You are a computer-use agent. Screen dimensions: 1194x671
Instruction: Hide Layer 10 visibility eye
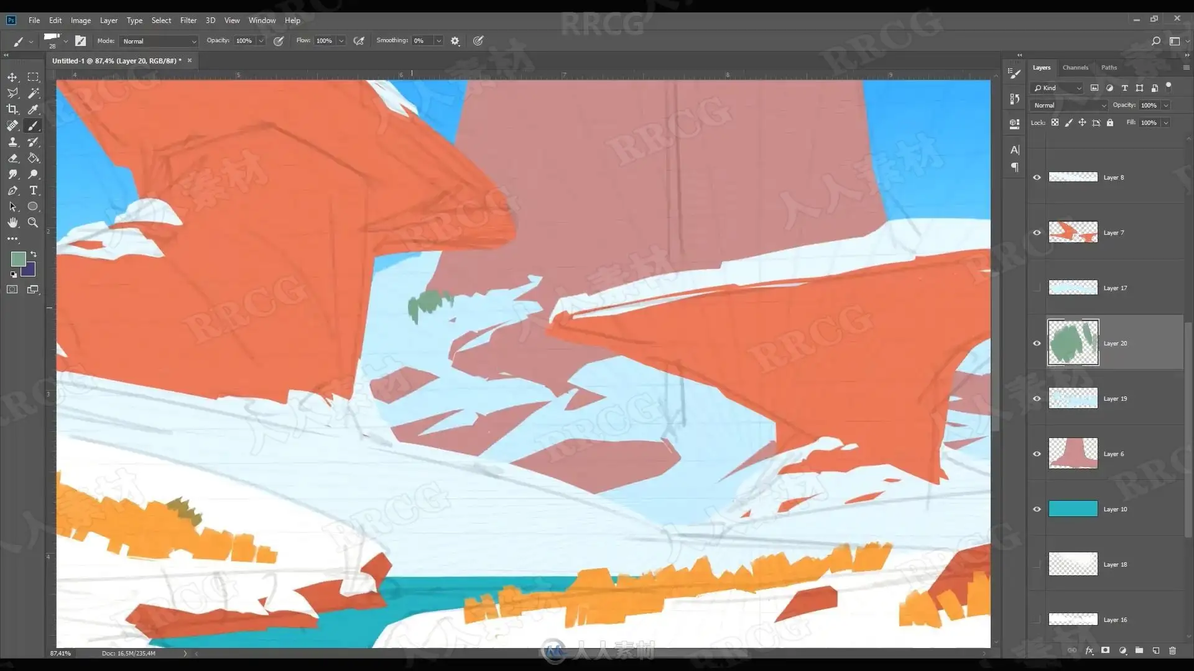pos(1037,509)
